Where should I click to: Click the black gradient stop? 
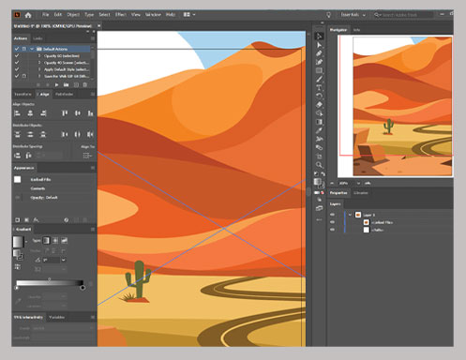click(x=83, y=288)
